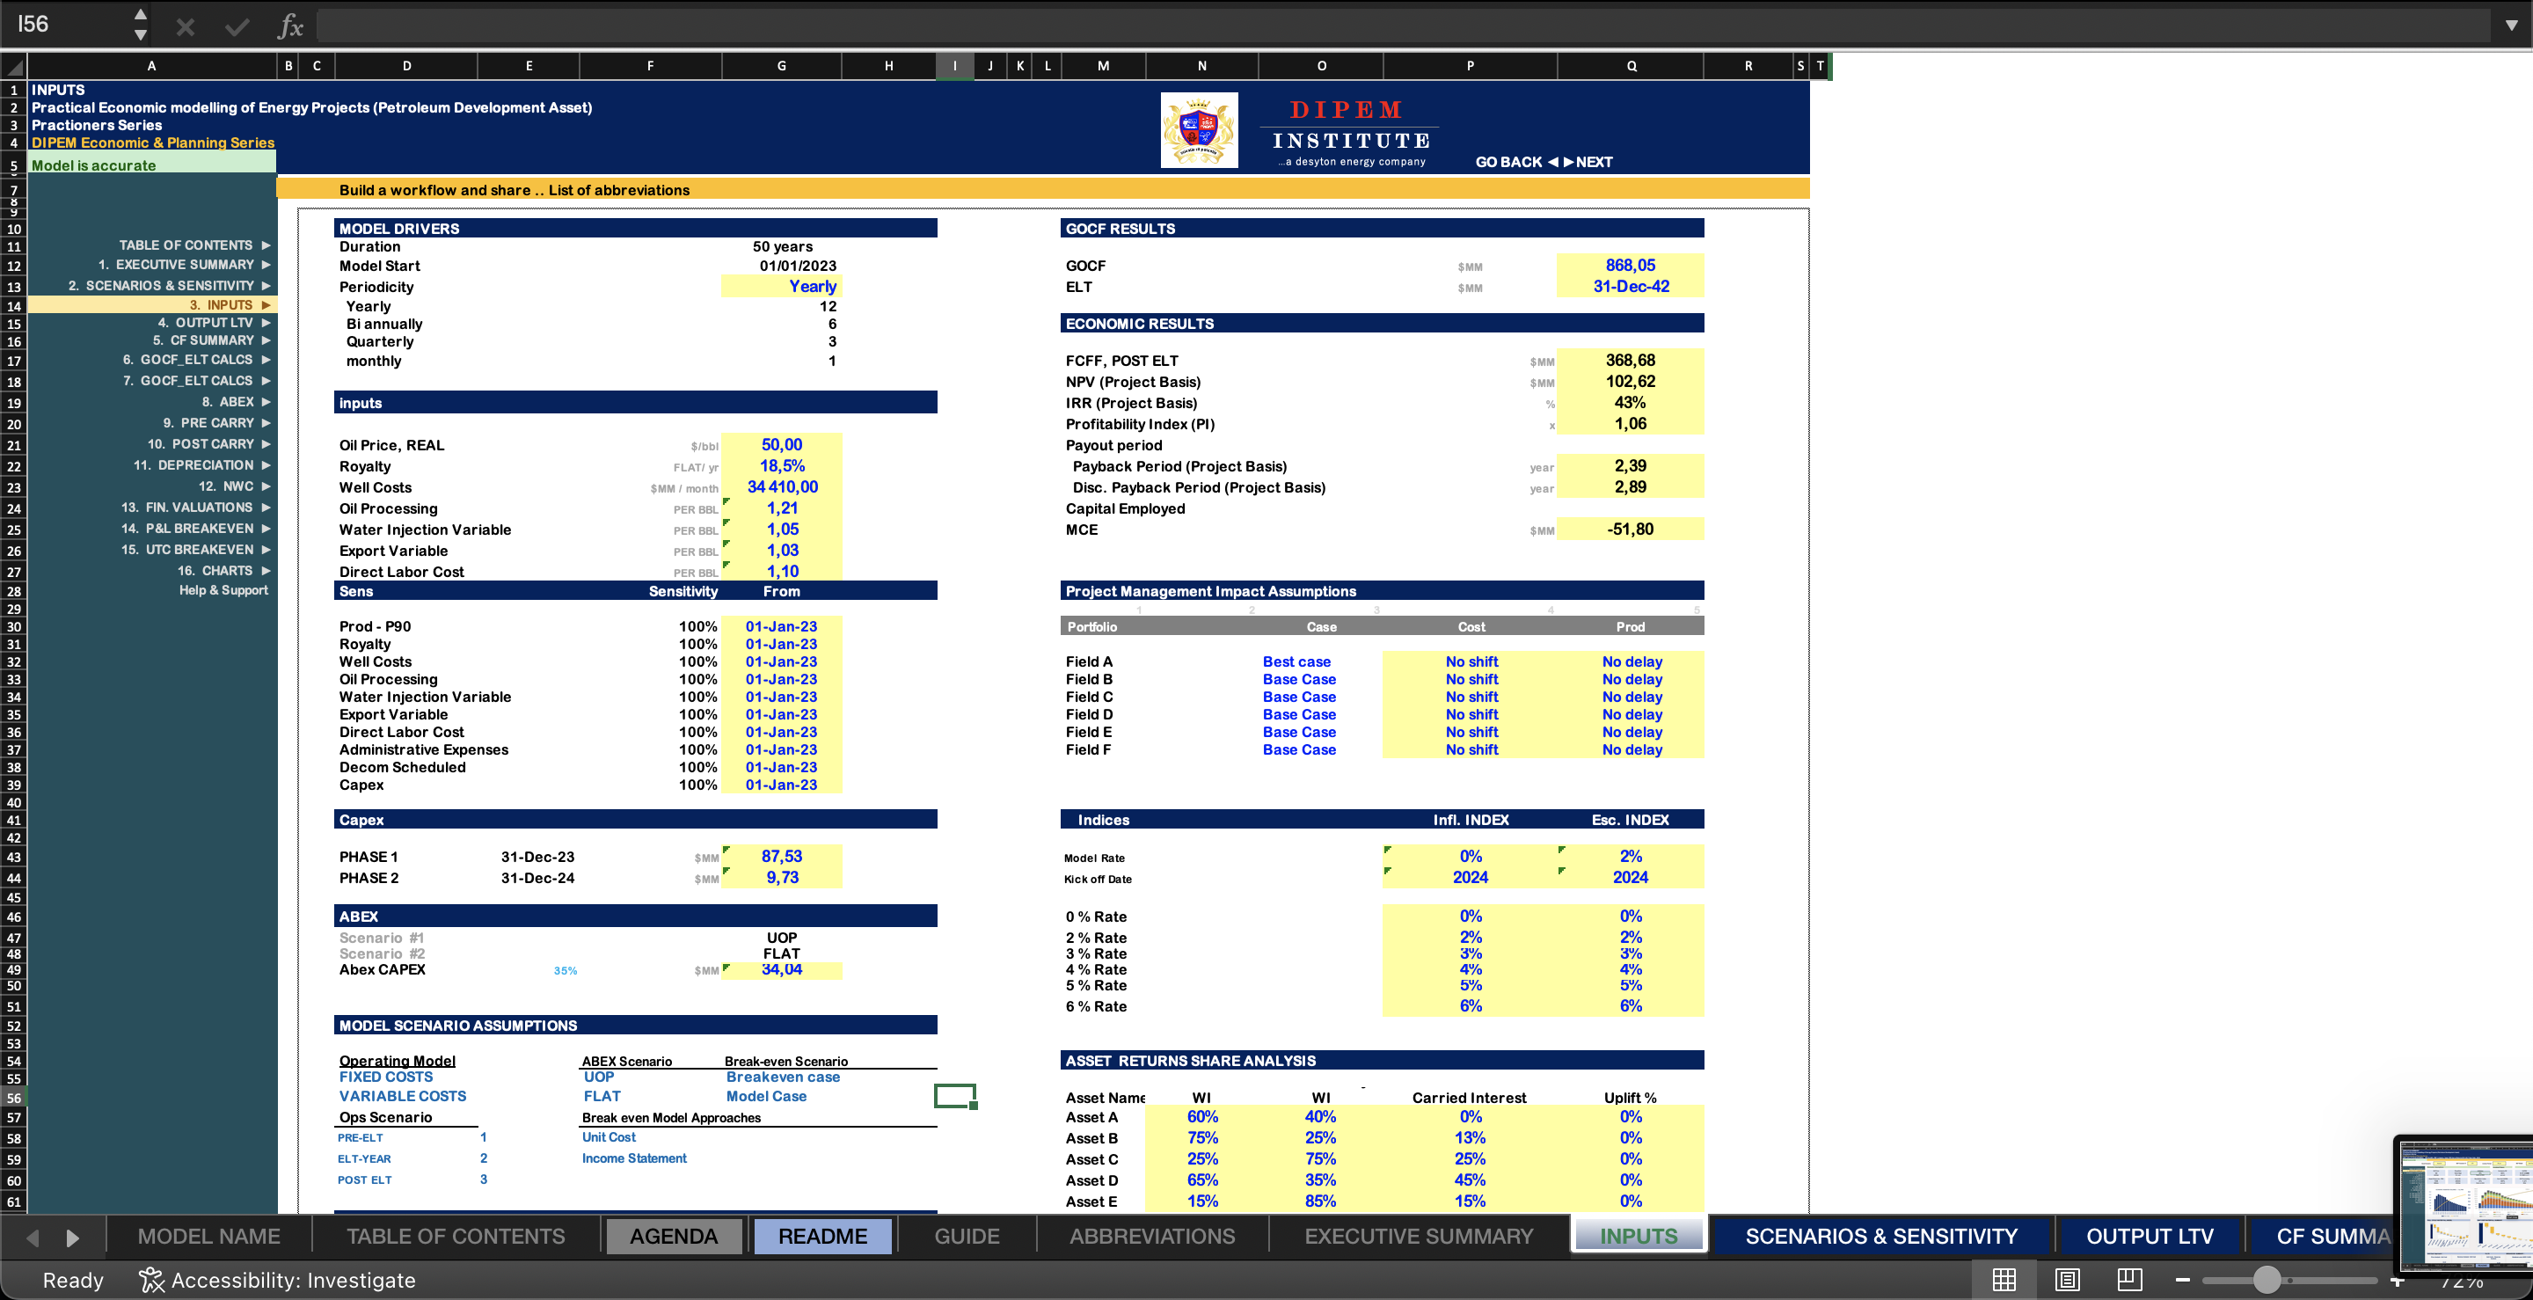Click the zoom slider handle

pyautogui.click(x=2267, y=1280)
